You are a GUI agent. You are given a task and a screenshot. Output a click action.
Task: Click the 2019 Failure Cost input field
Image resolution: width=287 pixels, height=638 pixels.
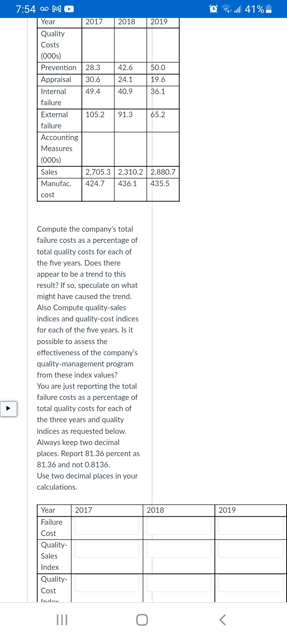pos(250,526)
